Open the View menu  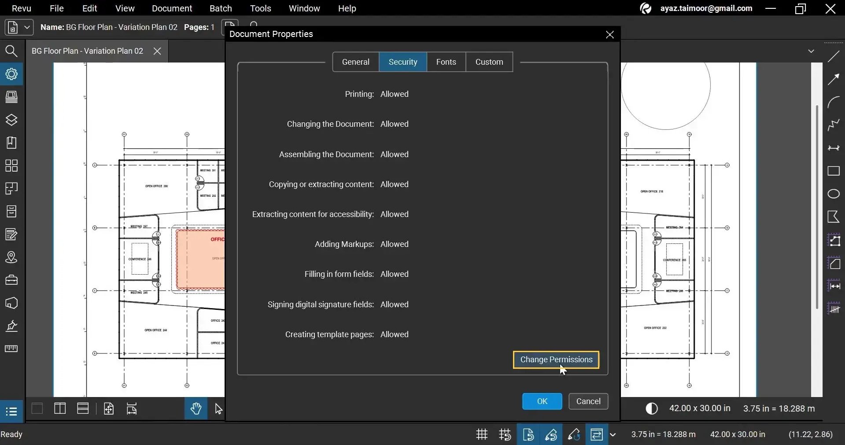tap(125, 8)
